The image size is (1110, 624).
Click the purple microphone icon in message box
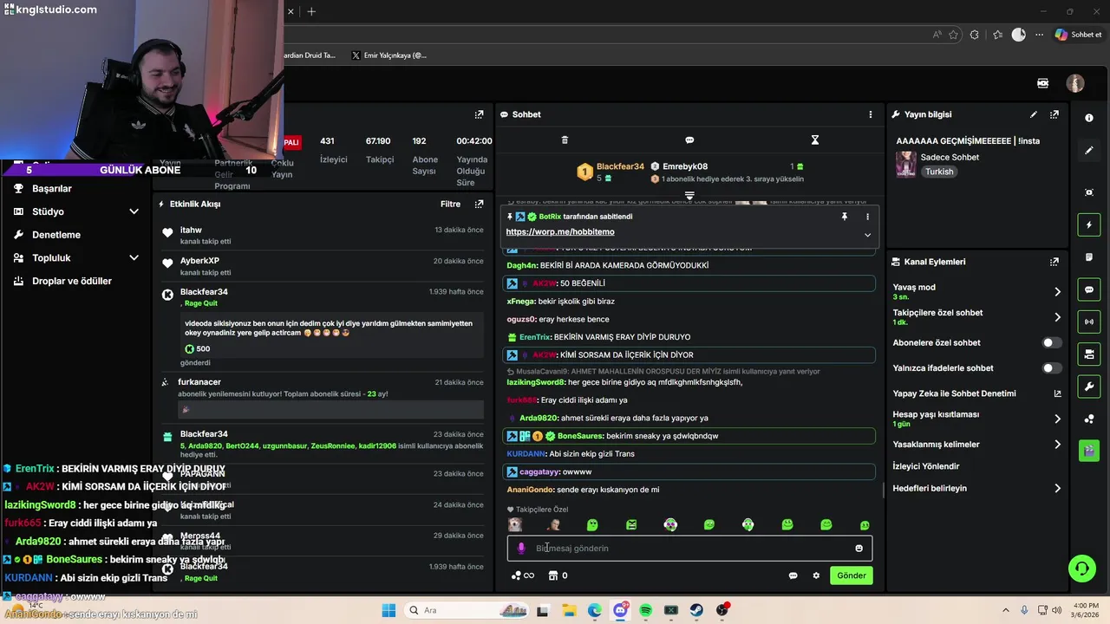pos(521,549)
